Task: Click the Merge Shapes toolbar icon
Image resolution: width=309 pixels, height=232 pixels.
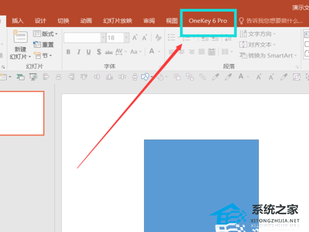Action: pyautogui.click(x=161, y=77)
